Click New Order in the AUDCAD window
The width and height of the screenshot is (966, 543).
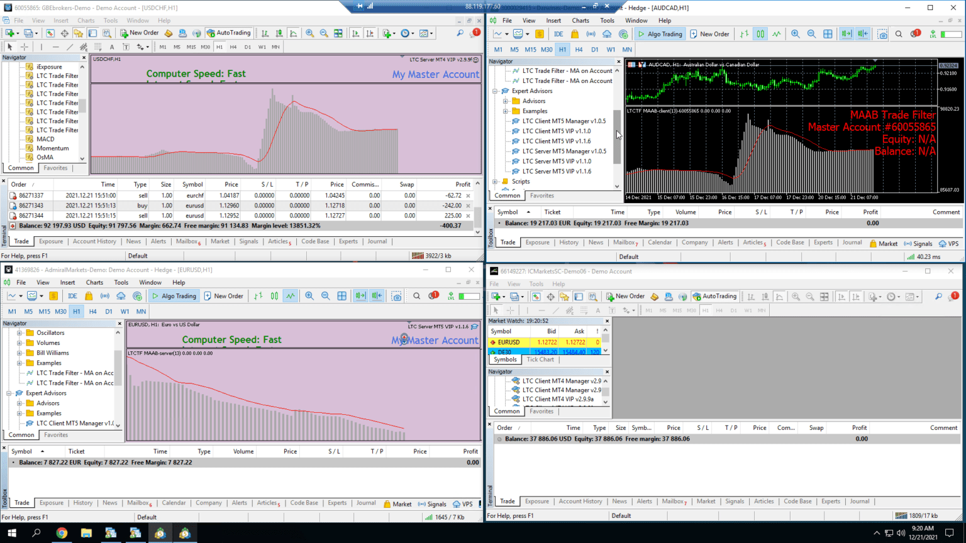tap(709, 34)
